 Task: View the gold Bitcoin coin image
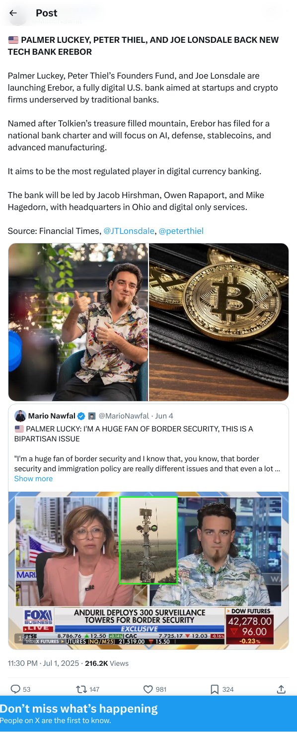click(x=219, y=322)
